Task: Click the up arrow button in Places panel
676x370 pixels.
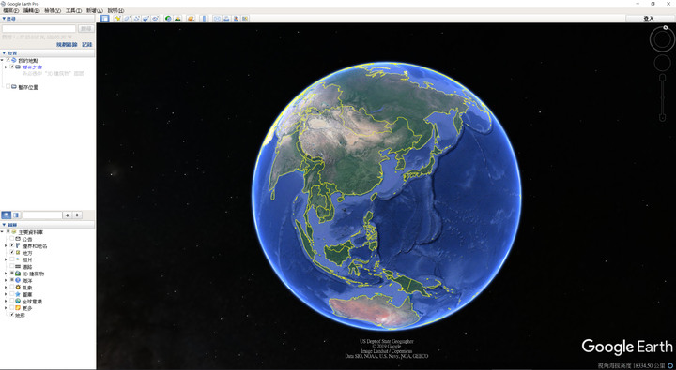Action: pyautogui.click(x=68, y=215)
